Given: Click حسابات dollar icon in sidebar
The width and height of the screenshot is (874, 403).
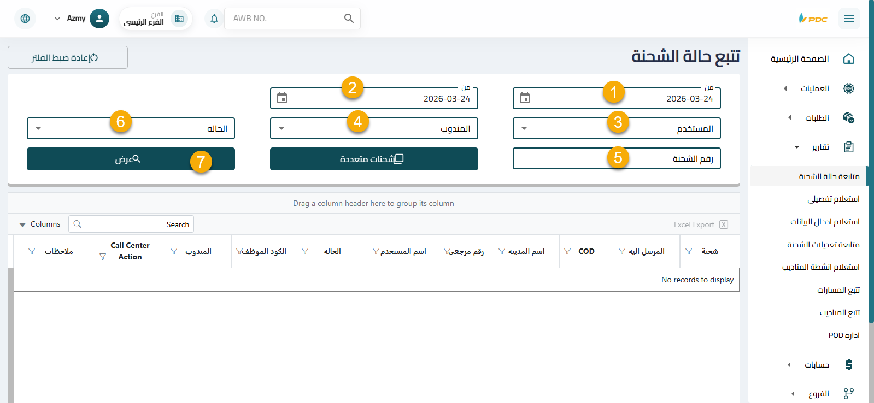Looking at the screenshot, I should (x=849, y=364).
